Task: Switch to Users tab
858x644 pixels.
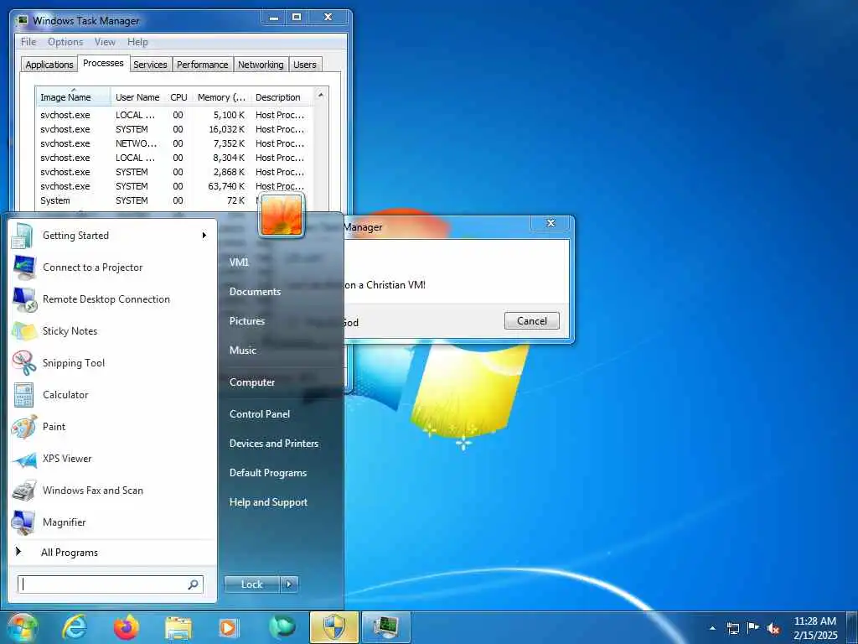Action: [305, 65]
